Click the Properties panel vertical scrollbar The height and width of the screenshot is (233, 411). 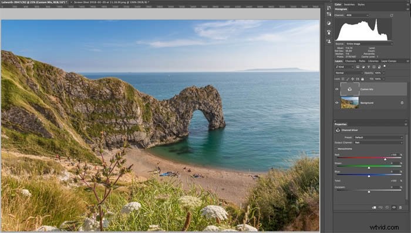pos(406,167)
